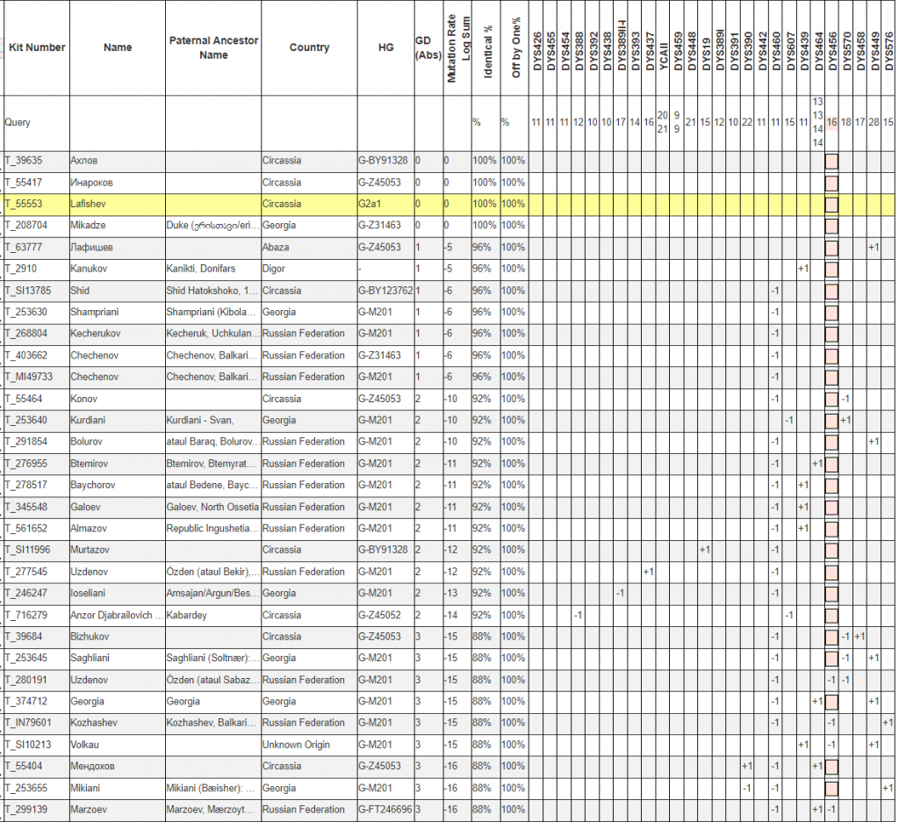Click the Mikadze name cell
Viewport: 899px width, 822px height.
118,226
